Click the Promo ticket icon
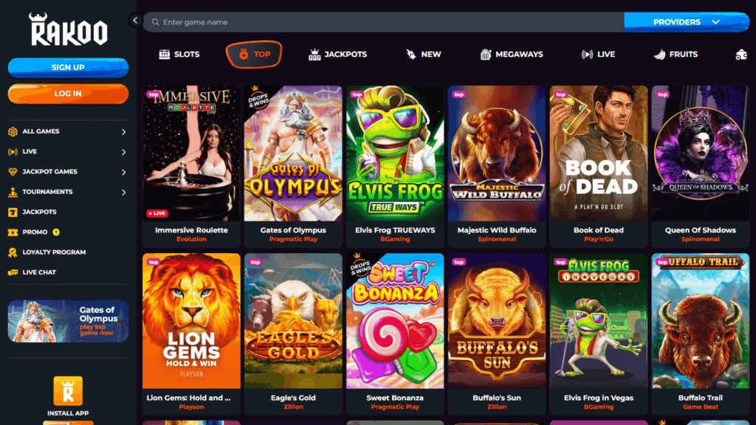Image resolution: width=756 pixels, height=425 pixels. coord(13,232)
